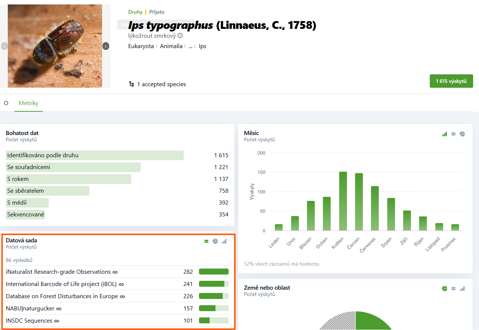
Task: Click the 1 615 výskytů button
Action: click(451, 81)
